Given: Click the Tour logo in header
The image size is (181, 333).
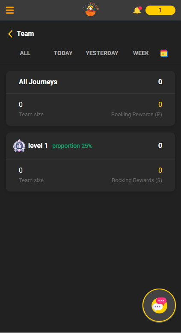Looking at the screenshot, I should (x=91, y=10).
